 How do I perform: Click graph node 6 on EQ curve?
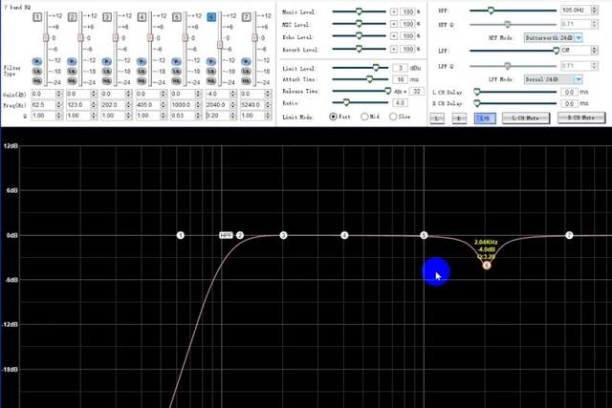(x=487, y=266)
